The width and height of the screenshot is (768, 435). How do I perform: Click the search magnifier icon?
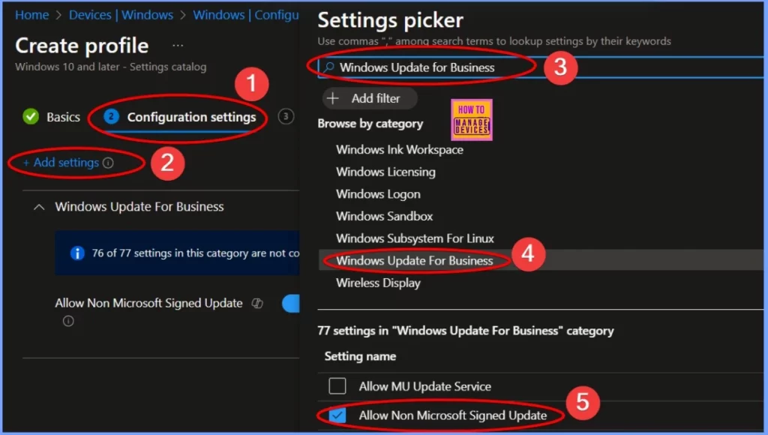(328, 67)
